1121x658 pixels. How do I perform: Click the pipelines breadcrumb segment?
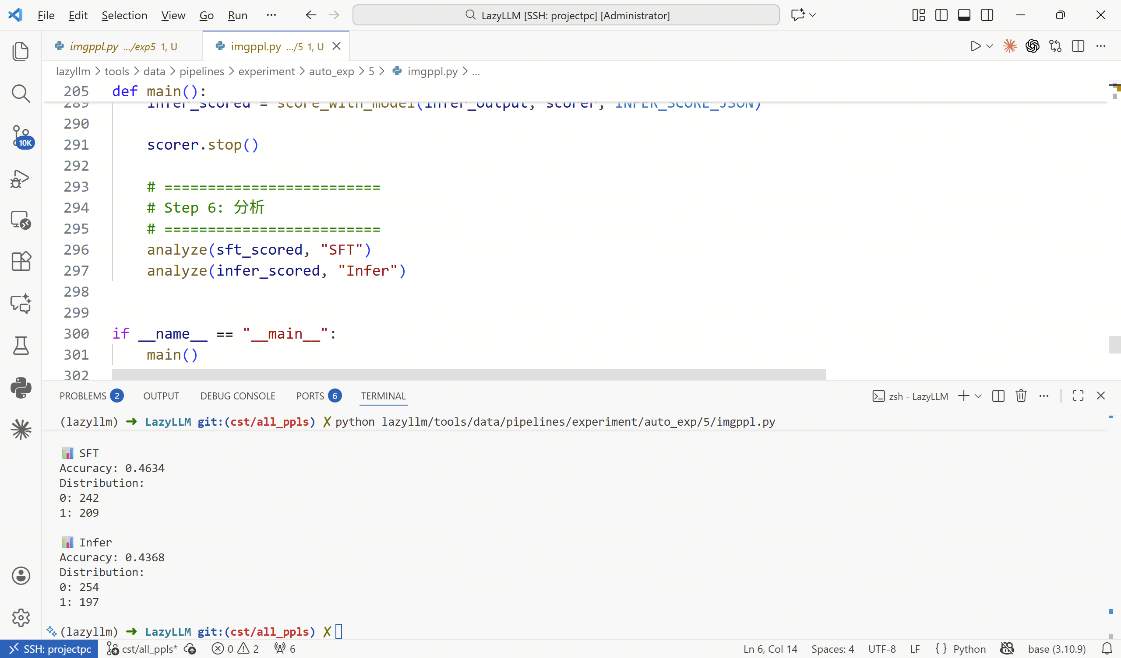point(202,72)
